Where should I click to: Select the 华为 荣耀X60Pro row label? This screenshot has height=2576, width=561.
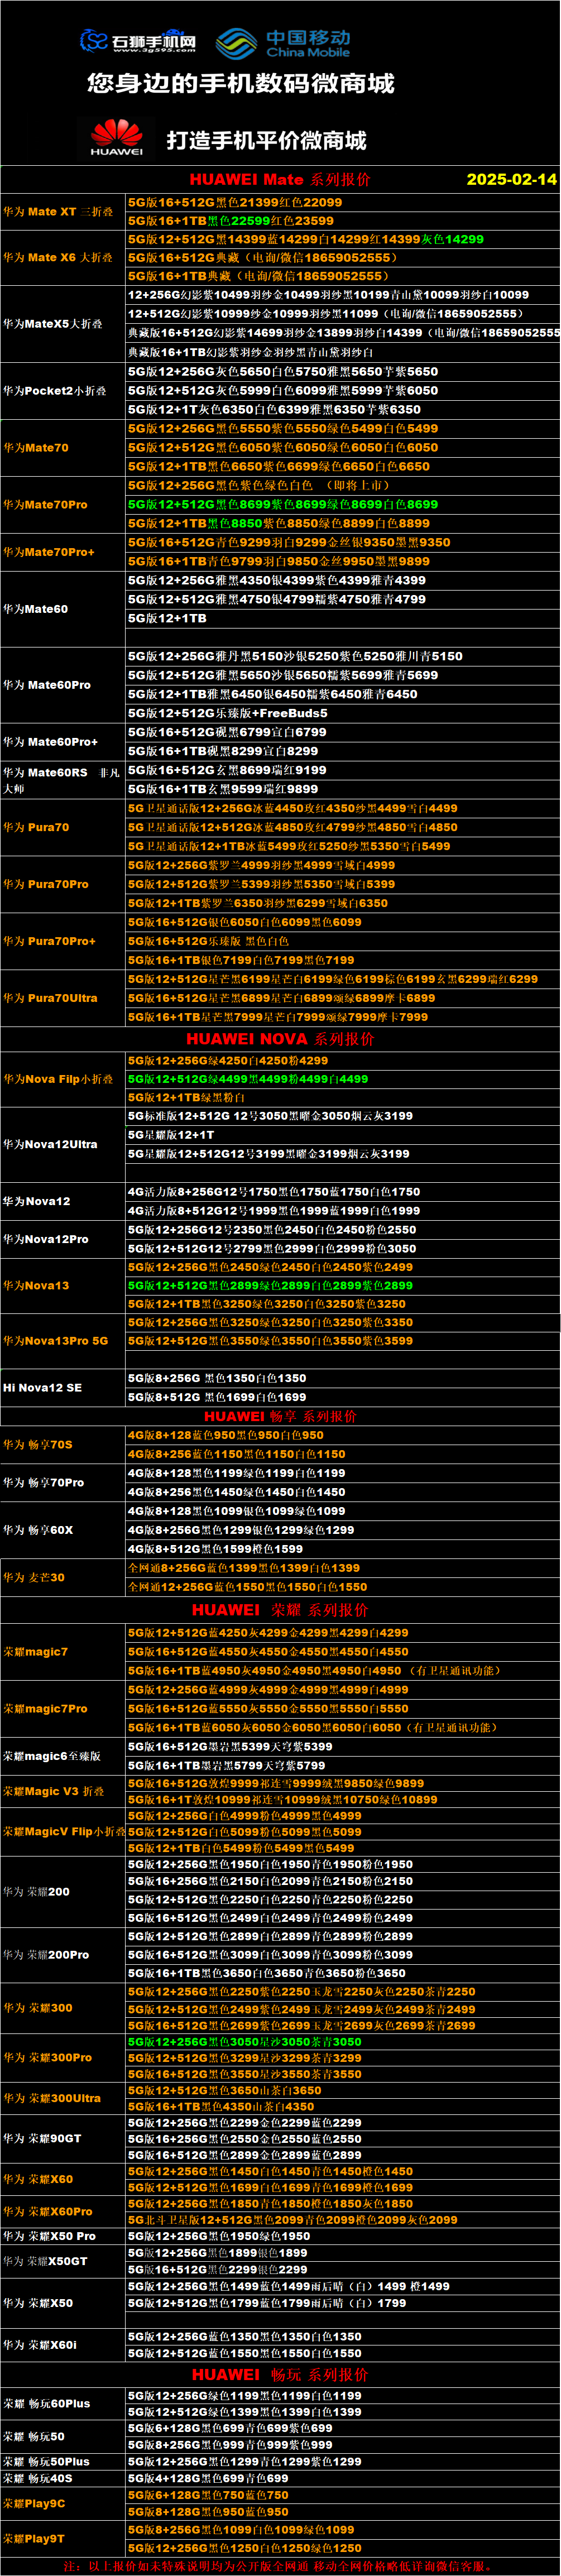click(47, 2212)
